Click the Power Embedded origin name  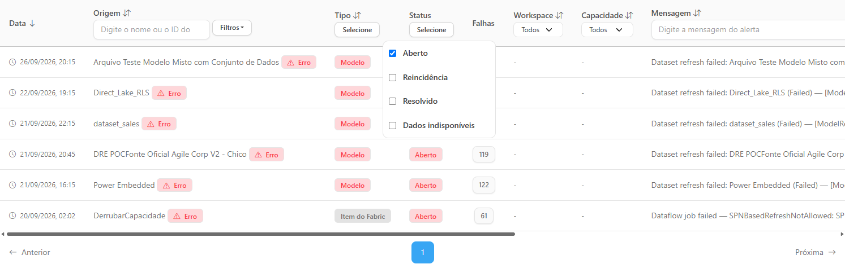pyautogui.click(x=124, y=185)
